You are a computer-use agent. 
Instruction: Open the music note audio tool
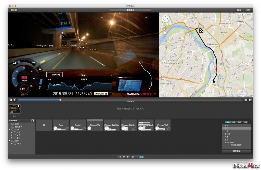133,157
